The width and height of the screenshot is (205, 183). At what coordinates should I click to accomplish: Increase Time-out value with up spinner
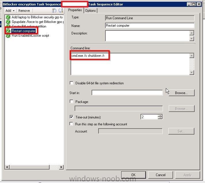pos(160,116)
